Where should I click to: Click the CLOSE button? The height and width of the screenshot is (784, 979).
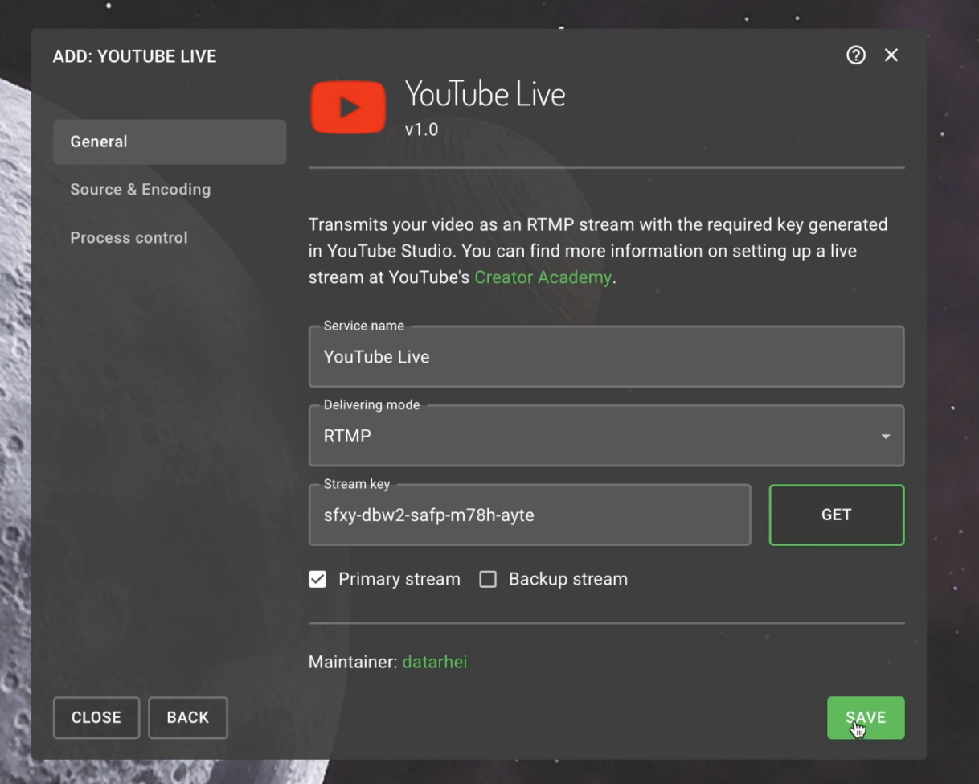point(96,717)
